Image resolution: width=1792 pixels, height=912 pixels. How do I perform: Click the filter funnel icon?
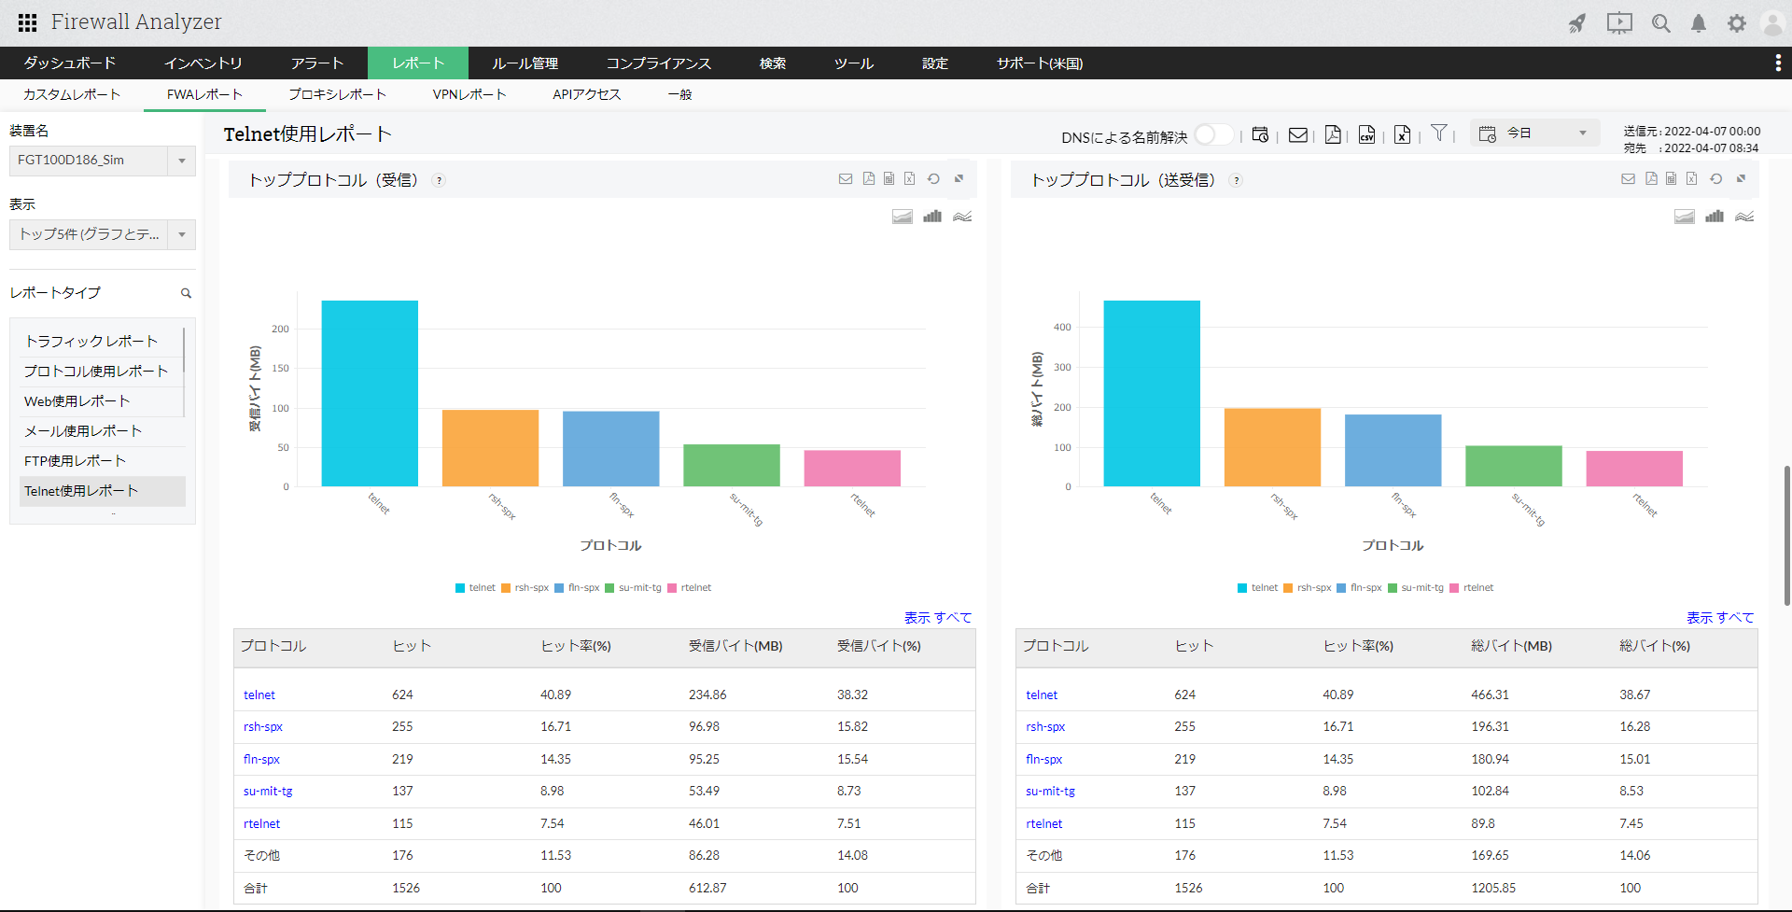point(1438,133)
